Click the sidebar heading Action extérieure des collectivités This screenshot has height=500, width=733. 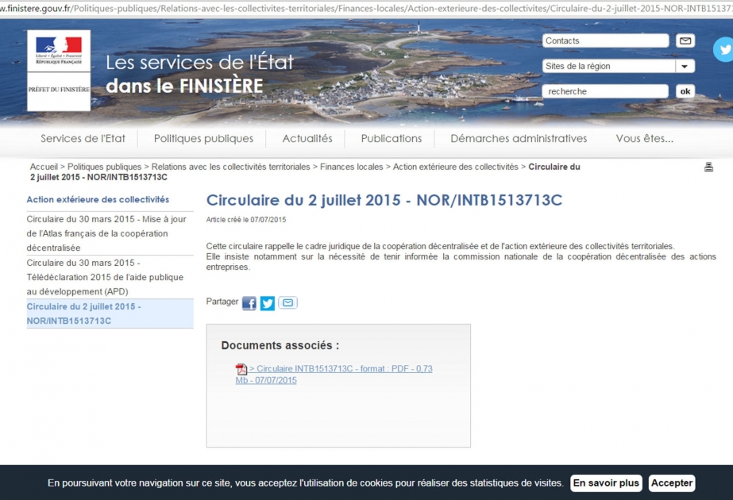[x=98, y=199]
